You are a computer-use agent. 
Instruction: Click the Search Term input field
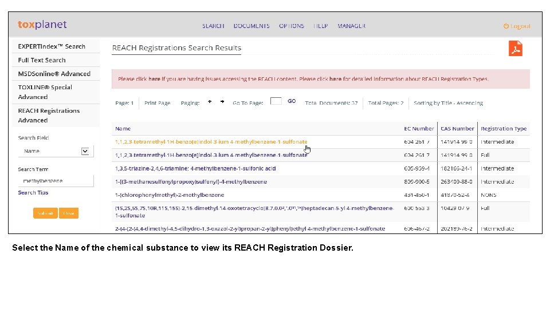coord(56,181)
